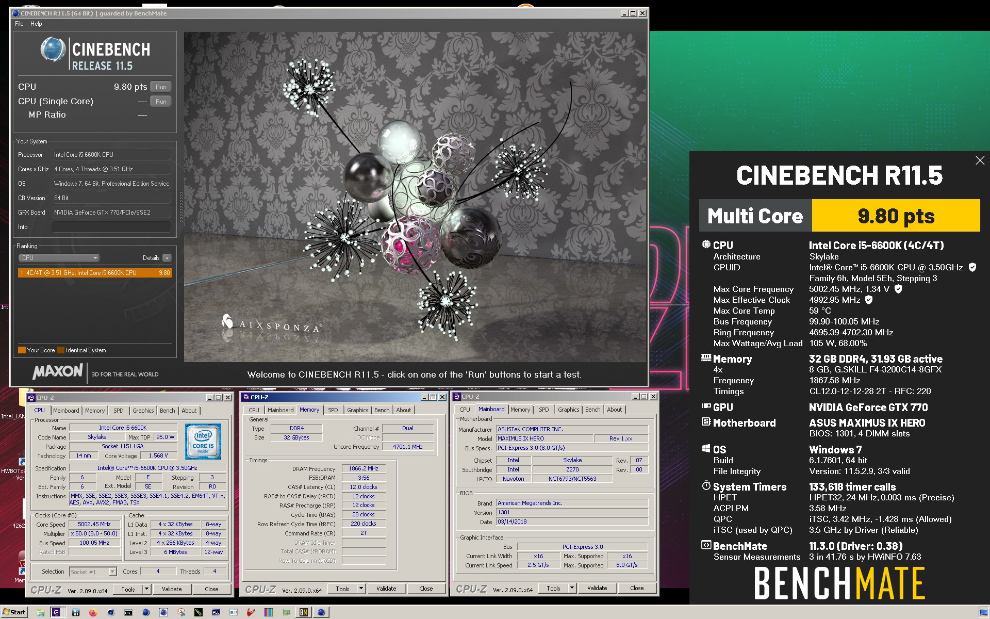This screenshot has height=619, width=990.
Task: Open the Socket #1 Selection dropdown
Action: tap(93, 572)
